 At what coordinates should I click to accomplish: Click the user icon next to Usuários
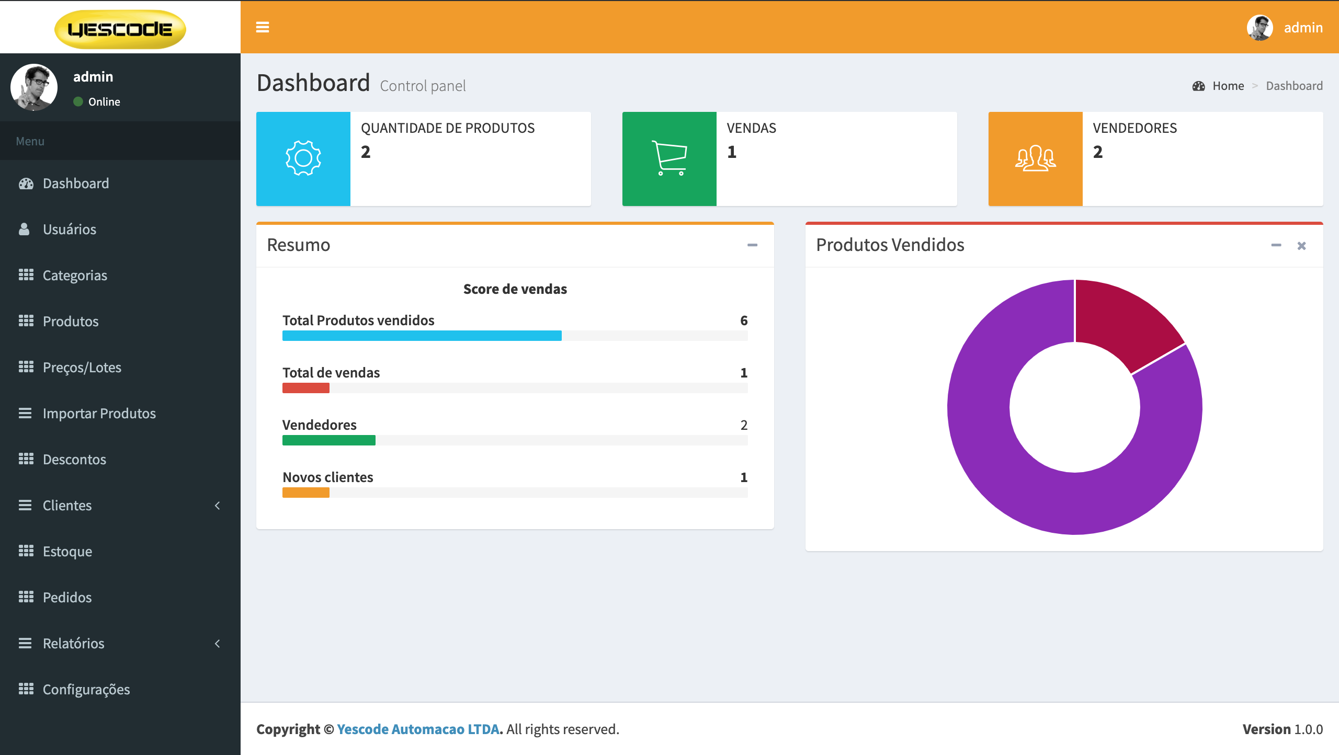pyautogui.click(x=24, y=230)
